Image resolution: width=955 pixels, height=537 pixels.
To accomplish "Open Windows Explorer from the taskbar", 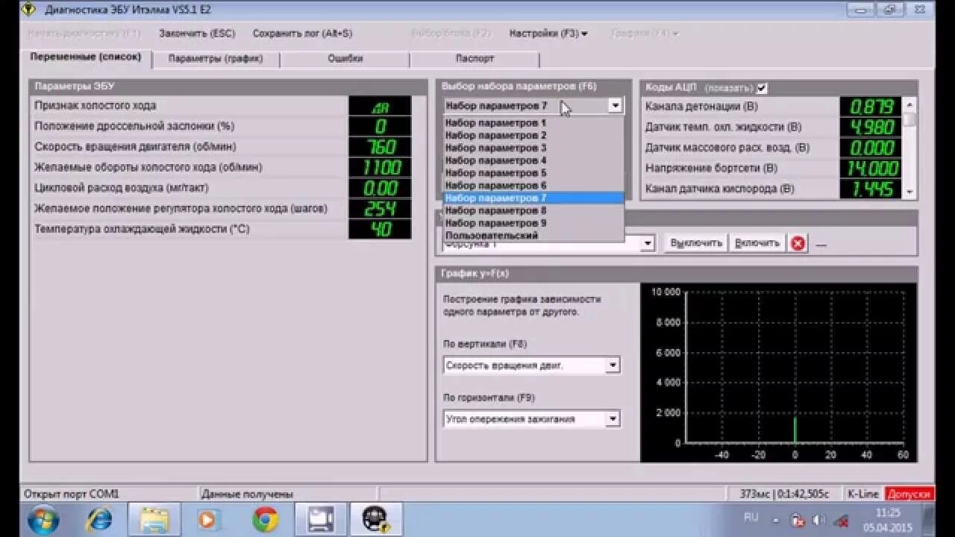I will coord(154,518).
